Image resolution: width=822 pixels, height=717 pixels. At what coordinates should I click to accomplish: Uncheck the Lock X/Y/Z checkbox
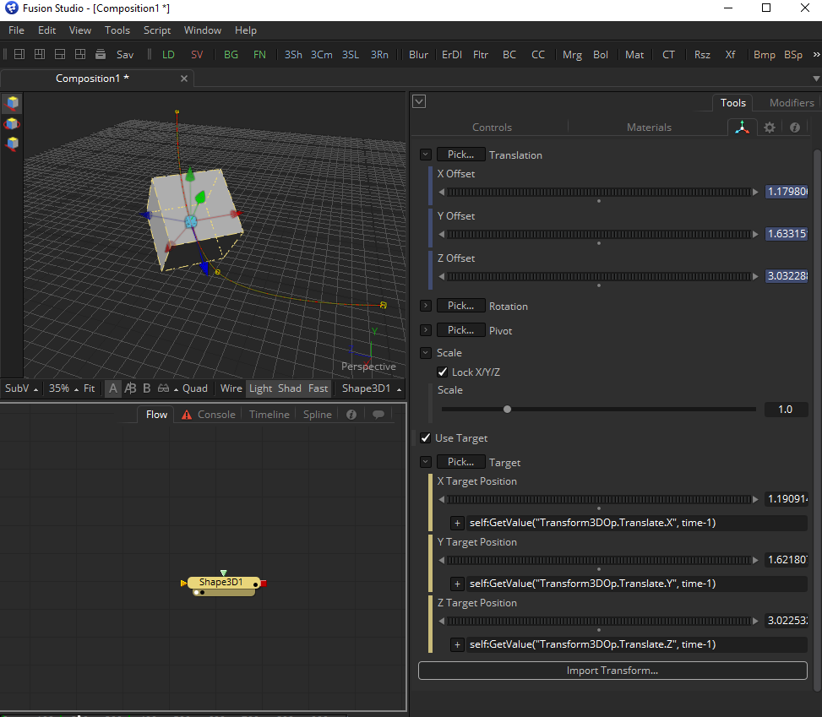pos(443,372)
